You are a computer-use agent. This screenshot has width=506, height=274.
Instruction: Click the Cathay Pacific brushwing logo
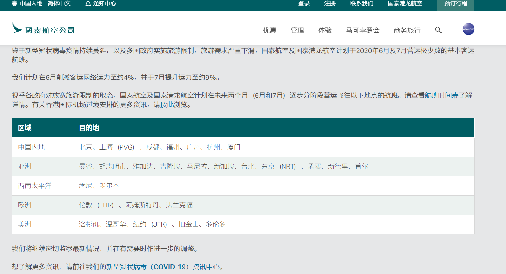17,28
